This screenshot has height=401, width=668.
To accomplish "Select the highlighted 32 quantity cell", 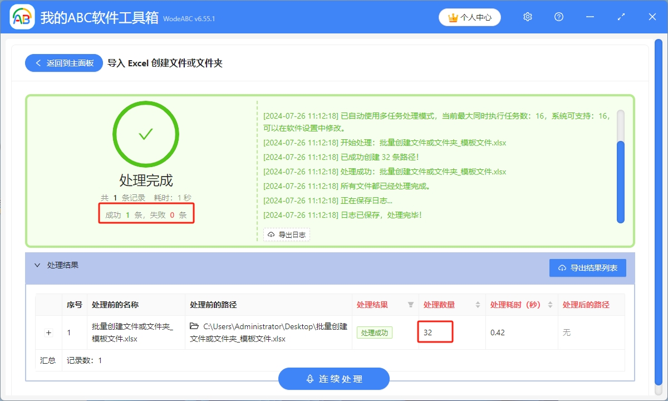I will 435,332.
